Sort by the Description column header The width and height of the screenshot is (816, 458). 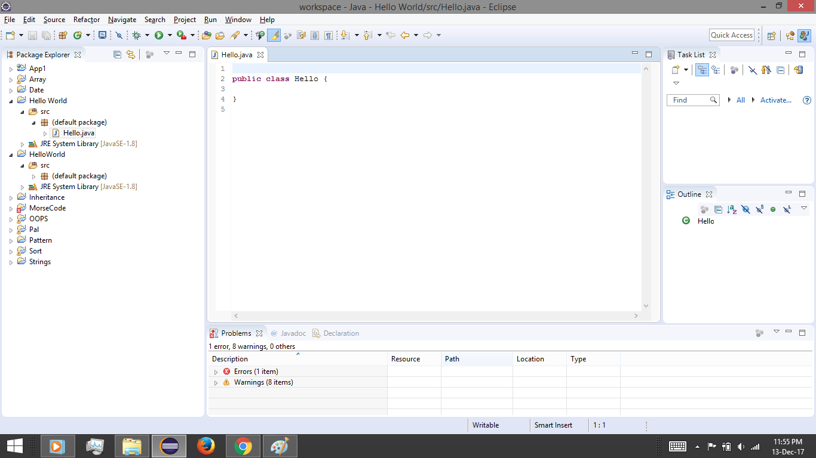pyautogui.click(x=298, y=359)
